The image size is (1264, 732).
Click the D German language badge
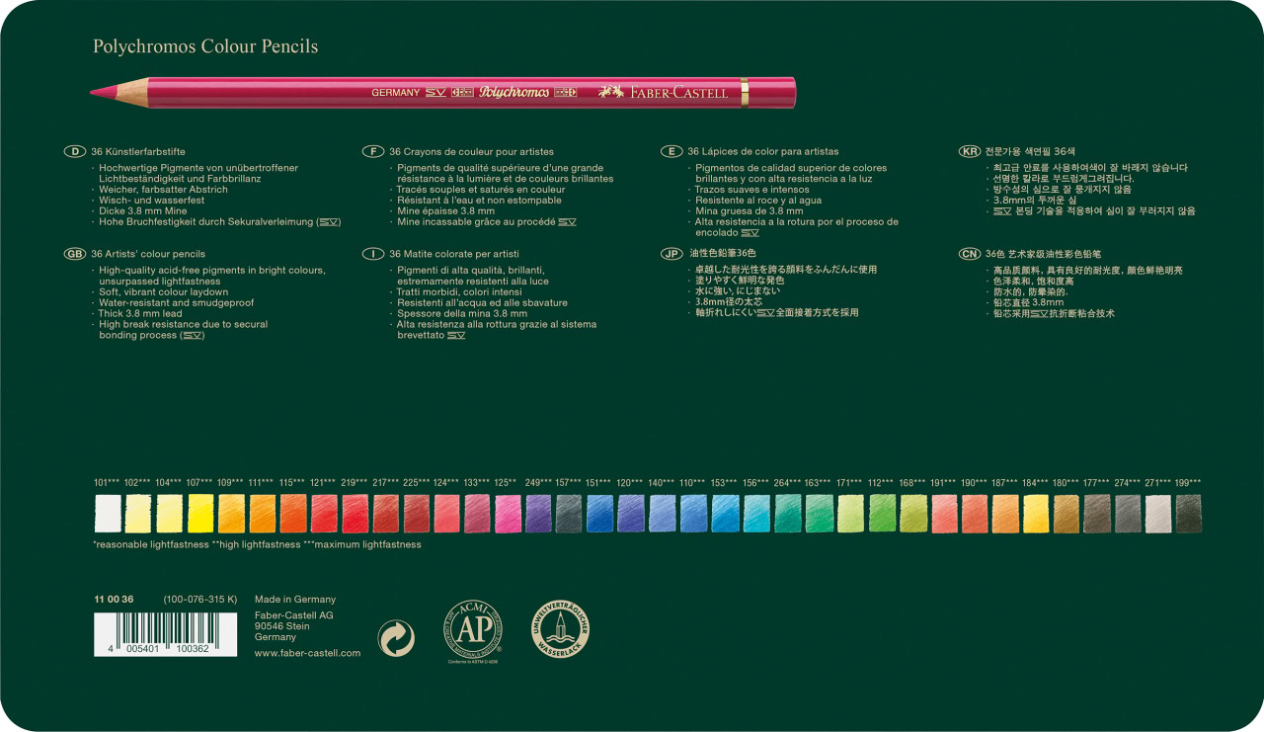pyautogui.click(x=75, y=152)
